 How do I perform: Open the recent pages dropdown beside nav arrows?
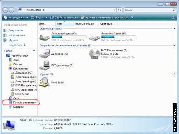tap(16, 10)
